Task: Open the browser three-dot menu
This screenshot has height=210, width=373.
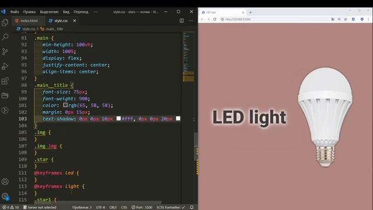Action: 368,19
